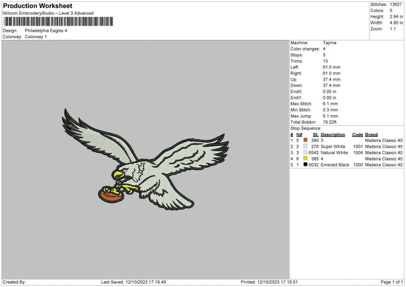
Task: Click the orange color swatch for thread 390
Action: click(306, 140)
